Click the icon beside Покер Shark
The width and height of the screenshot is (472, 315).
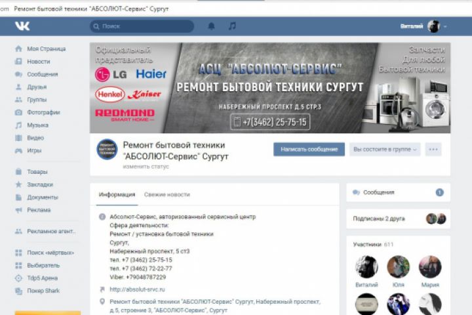(18, 291)
